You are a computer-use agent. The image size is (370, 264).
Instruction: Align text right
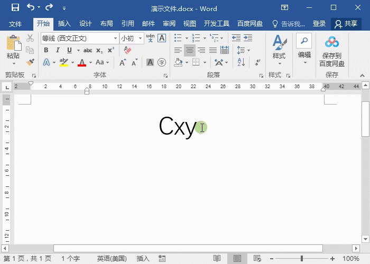pyautogui.click(x=201, y=50)
